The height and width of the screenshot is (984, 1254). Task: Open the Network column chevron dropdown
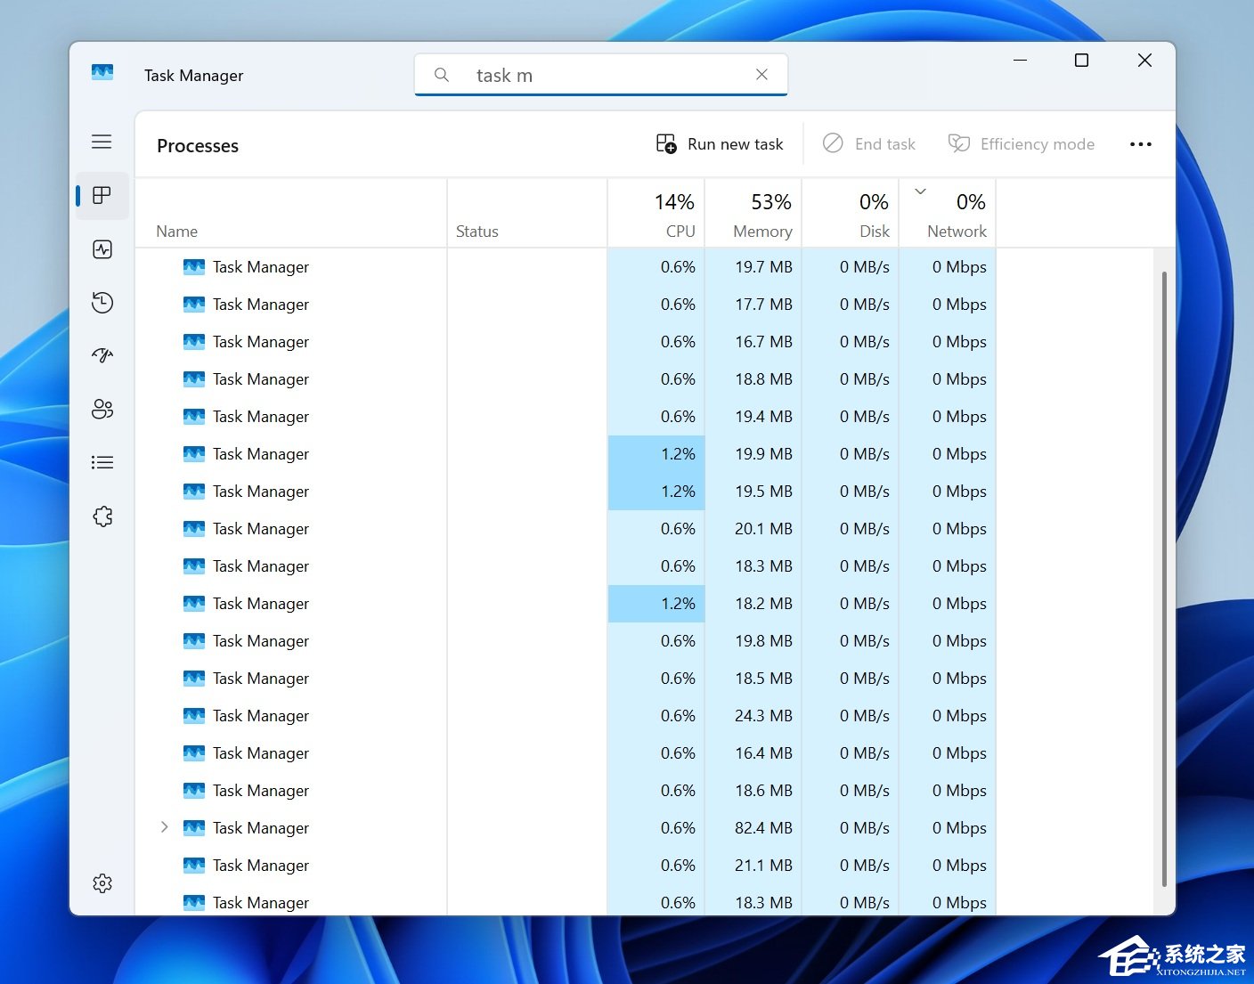920,190
